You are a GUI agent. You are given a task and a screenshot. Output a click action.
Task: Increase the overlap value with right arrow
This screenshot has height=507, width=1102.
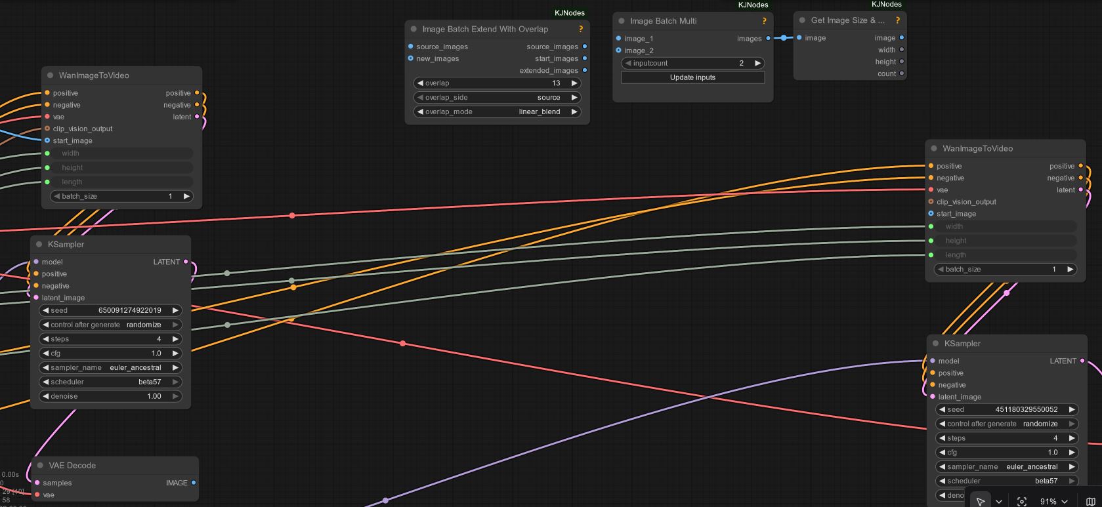click(x=574, y=83)
